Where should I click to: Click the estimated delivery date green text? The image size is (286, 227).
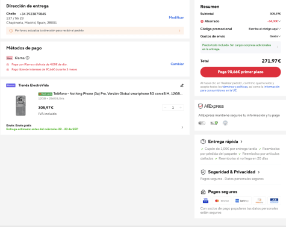click(x=42, y=129)
